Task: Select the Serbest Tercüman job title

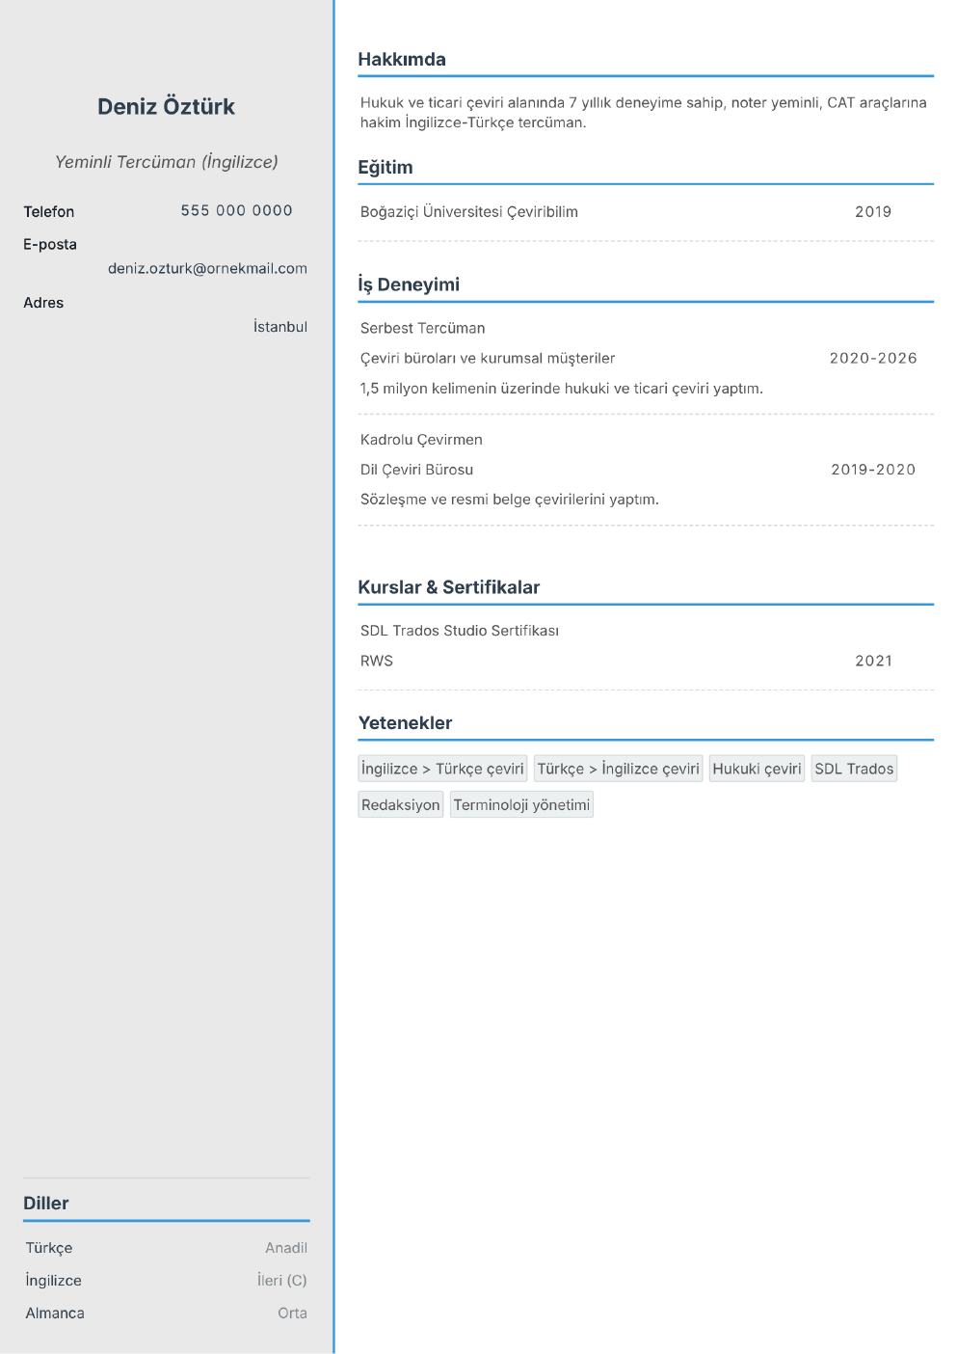Action: [x=422, y=328]
